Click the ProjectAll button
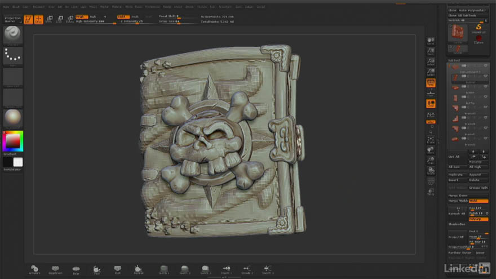Image resolution: width=496 pixels, height=279 pixels. tap(458, 237)
